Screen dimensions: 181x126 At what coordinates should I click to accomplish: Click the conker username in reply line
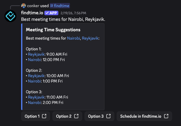pyautogui.click(x=33, y=6)
